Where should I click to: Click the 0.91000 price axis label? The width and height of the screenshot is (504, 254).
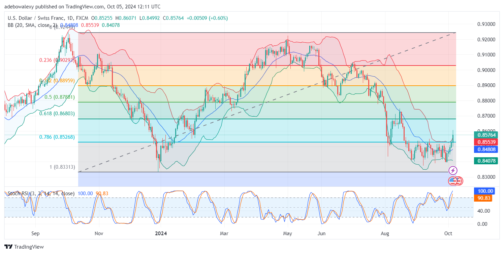[x=486, y=54]
